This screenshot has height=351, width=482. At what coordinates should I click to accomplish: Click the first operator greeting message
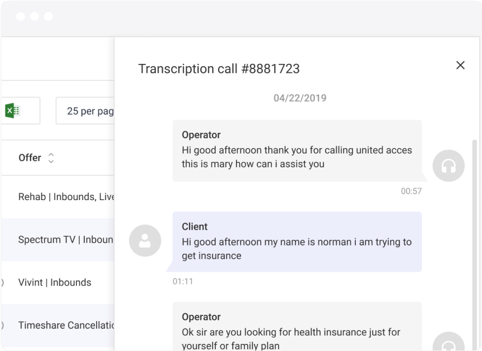pyautogui.click(x=297, y=150)
